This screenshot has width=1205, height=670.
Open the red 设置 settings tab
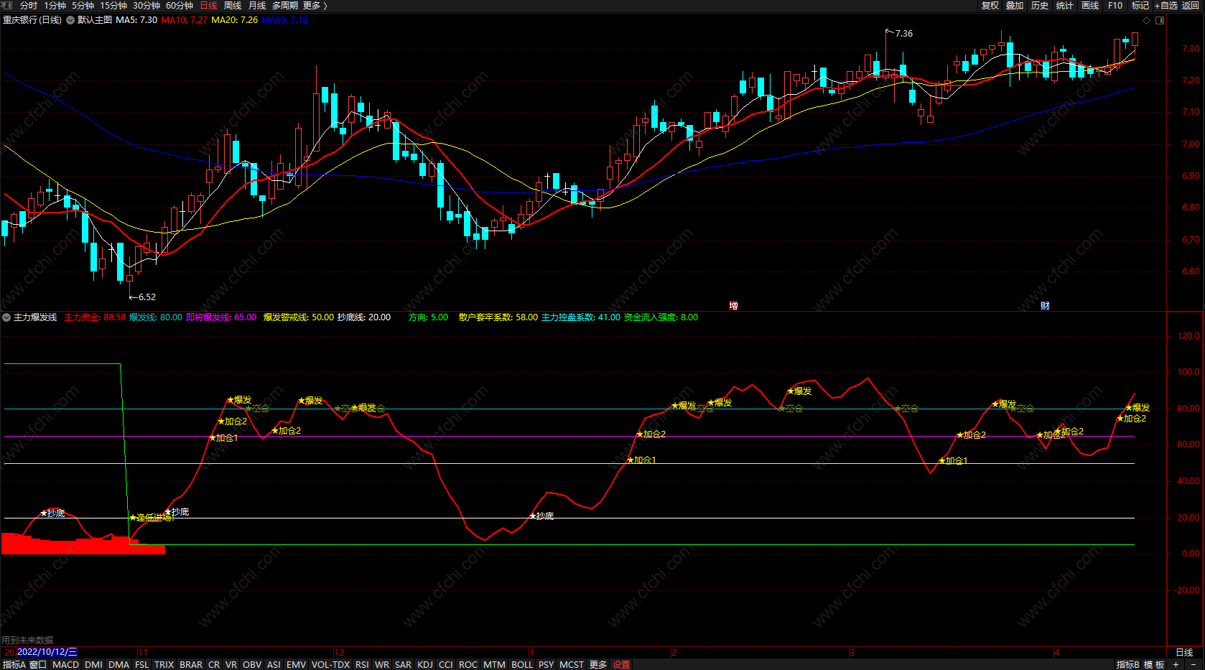[621, 665]
